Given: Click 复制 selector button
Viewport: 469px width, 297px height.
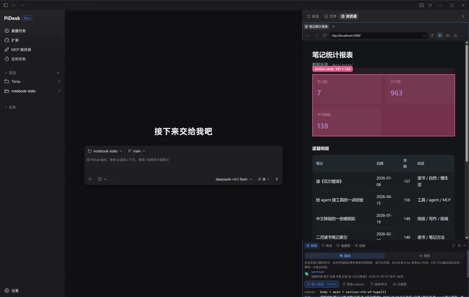Looking at the screenshot, I should 353,284.
